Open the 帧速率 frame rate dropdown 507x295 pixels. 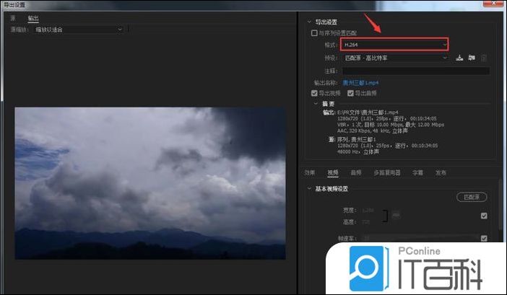coord(420,238)
